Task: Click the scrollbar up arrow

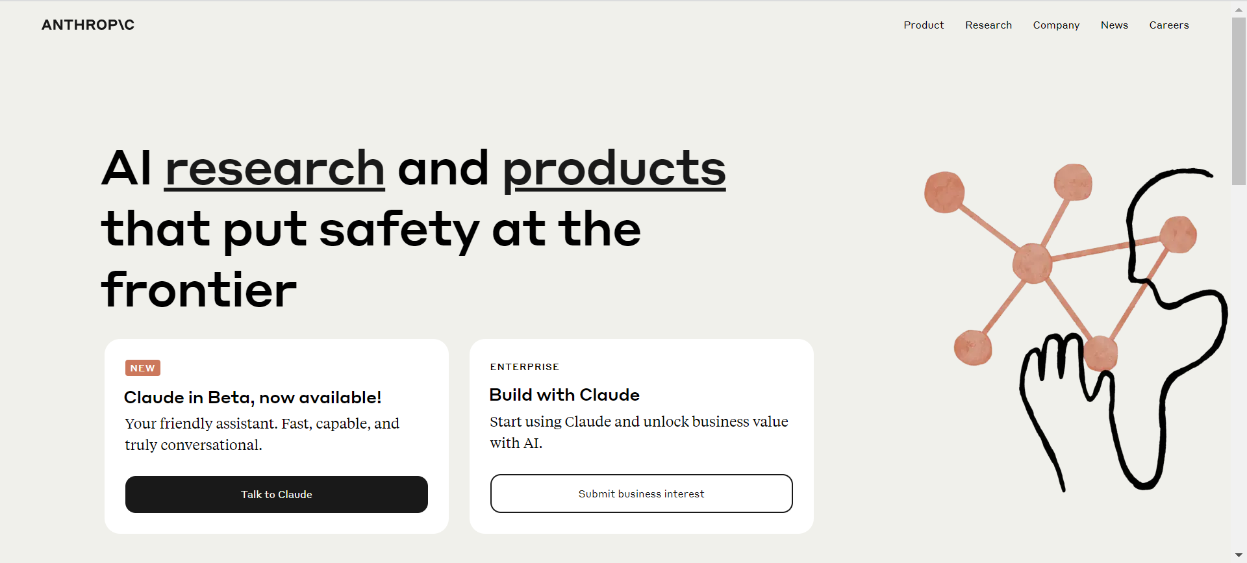Action: point(1239,9)
